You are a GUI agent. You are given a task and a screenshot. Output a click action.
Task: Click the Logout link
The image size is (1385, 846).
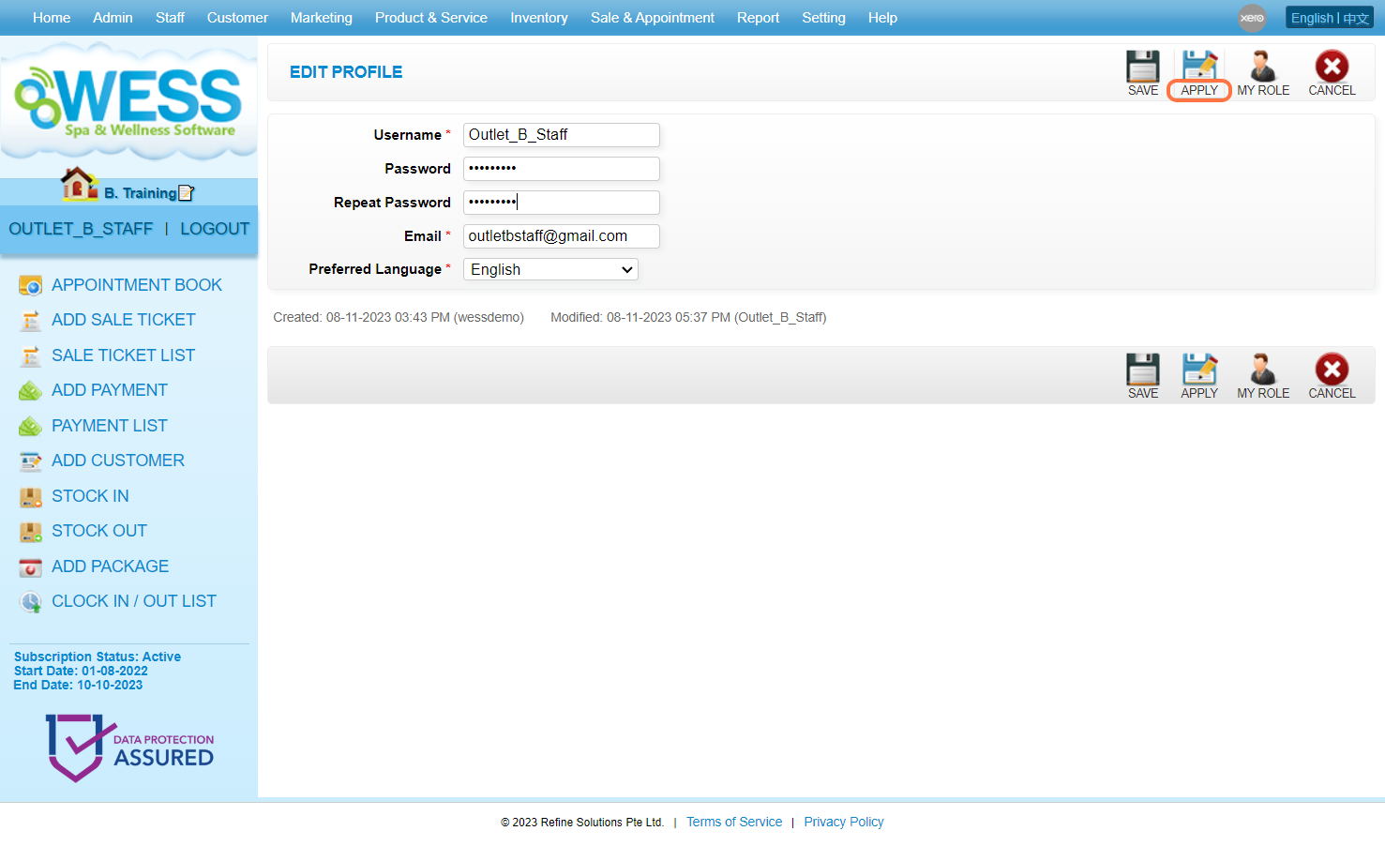[x=215, y=229]
